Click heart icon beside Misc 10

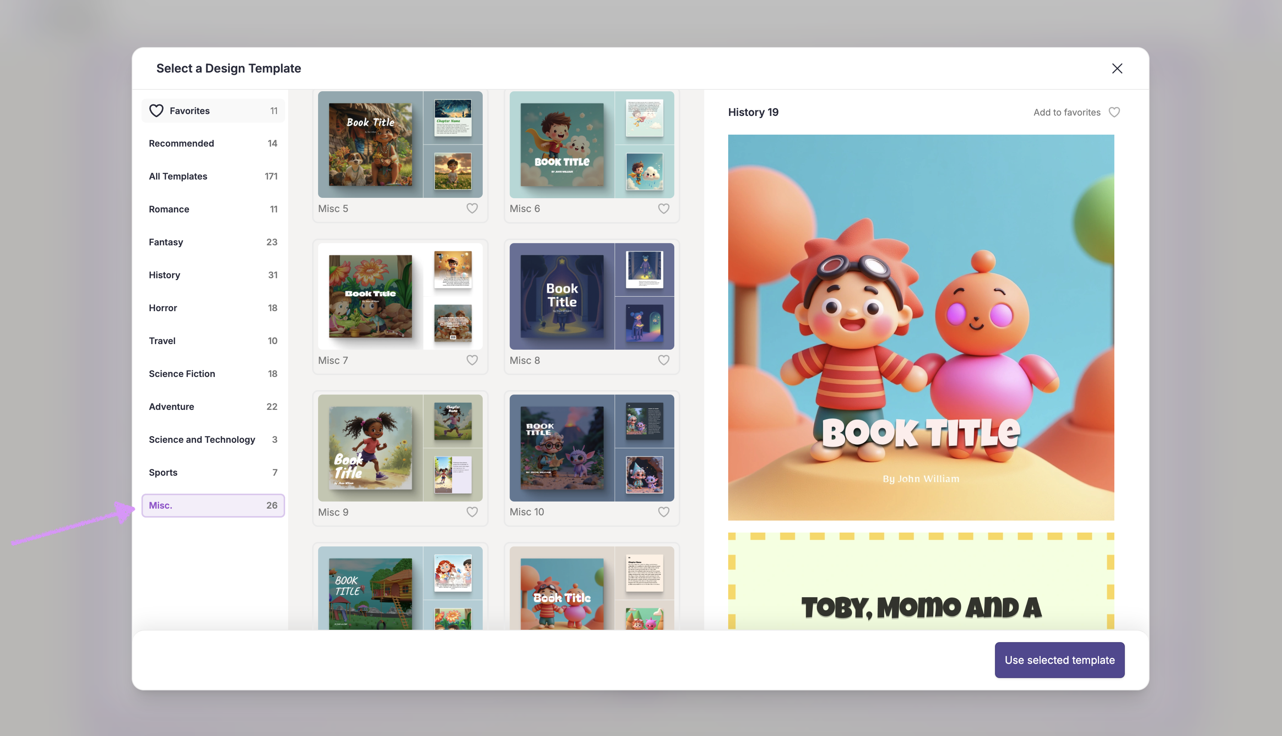pyautogui.click(x=663, y=512)
